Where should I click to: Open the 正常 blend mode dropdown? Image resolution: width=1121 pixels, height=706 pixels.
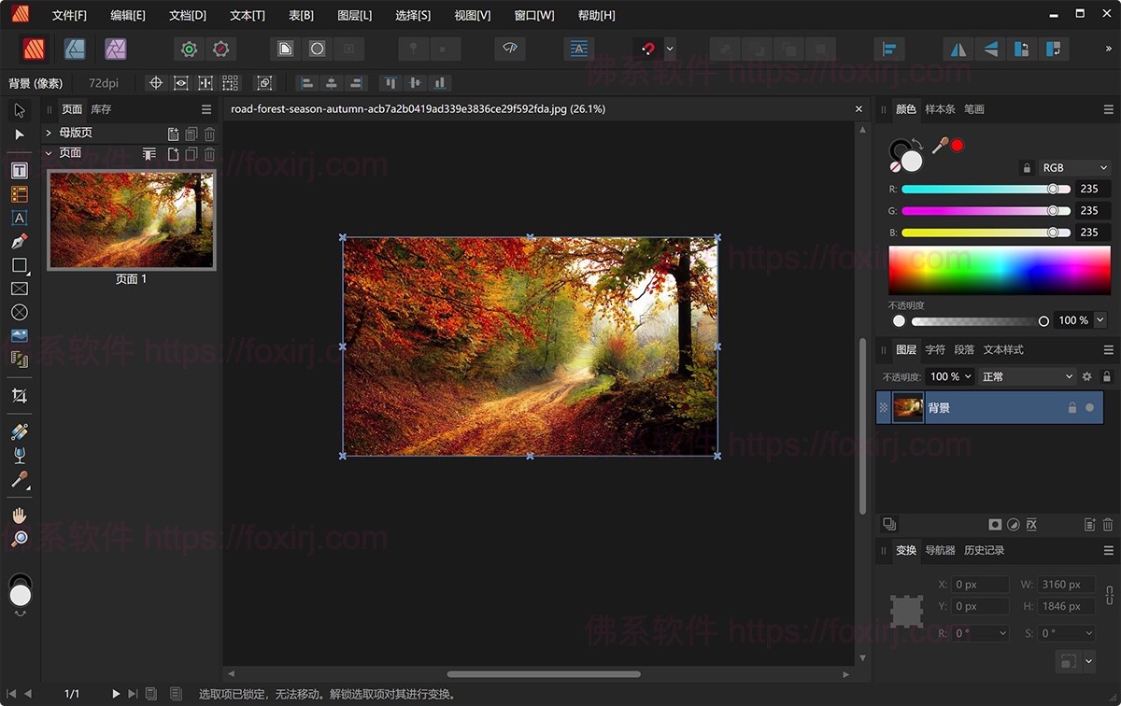tap(1028, 376)
